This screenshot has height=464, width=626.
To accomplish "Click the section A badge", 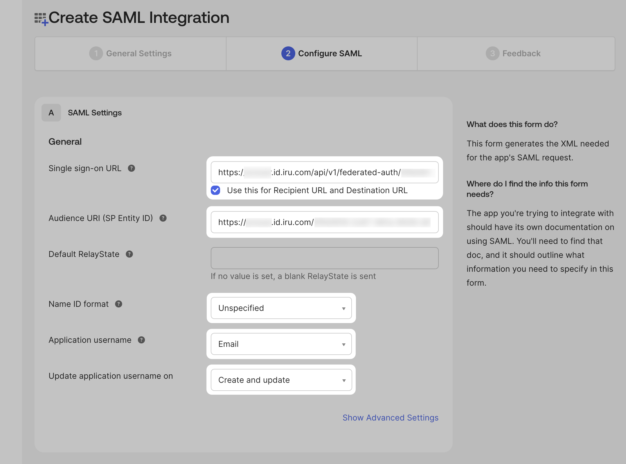I will pyautogui.click(x=51, y=113).
